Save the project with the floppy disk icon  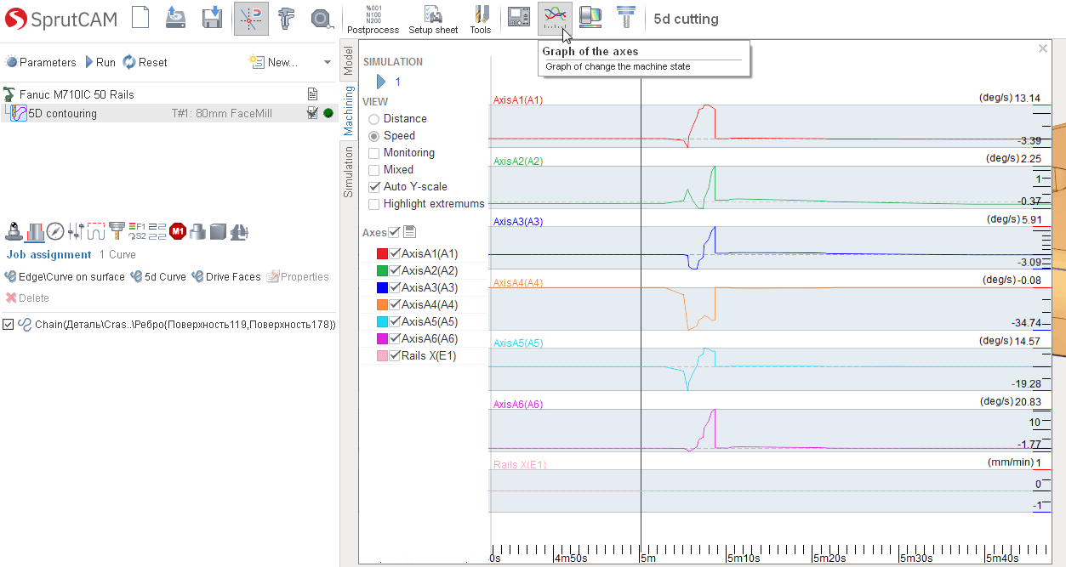point(213,18)
